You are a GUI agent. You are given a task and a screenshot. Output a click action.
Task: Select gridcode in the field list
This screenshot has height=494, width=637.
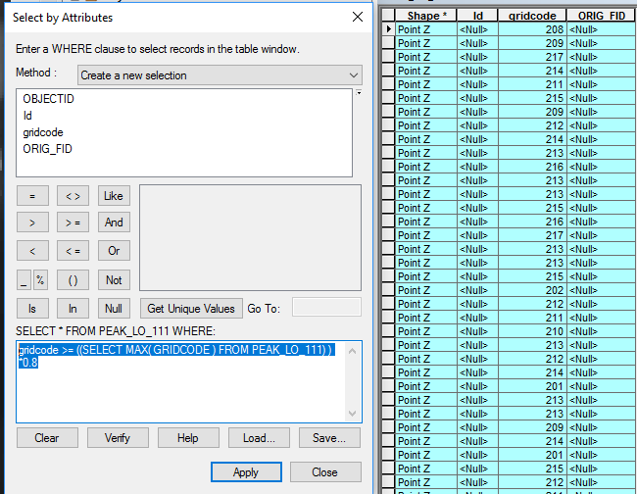click(x=43, y=132)
